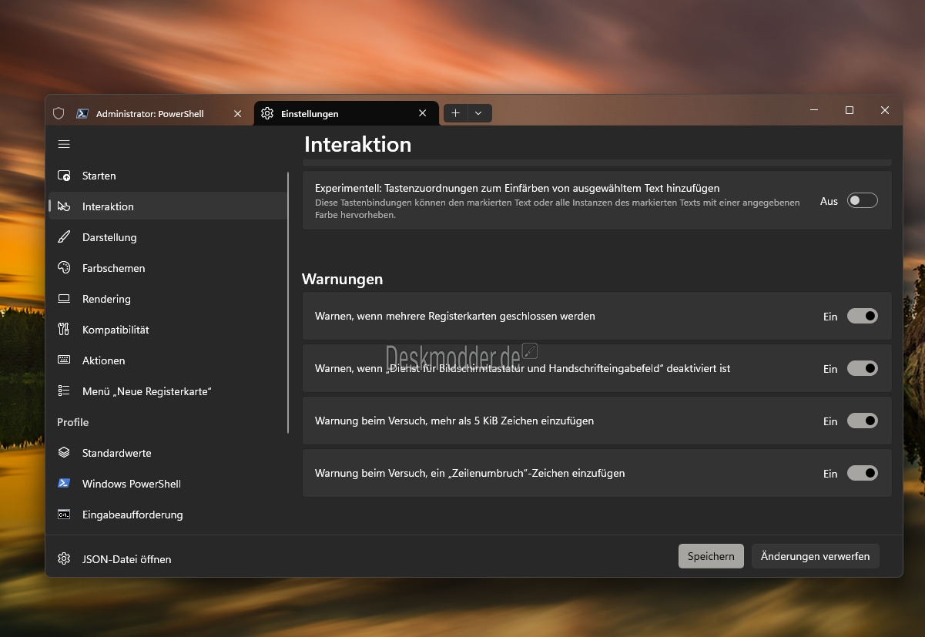Open the Eingabeaufforderung profile
The image size is (925, 637).
coord(167,515)
